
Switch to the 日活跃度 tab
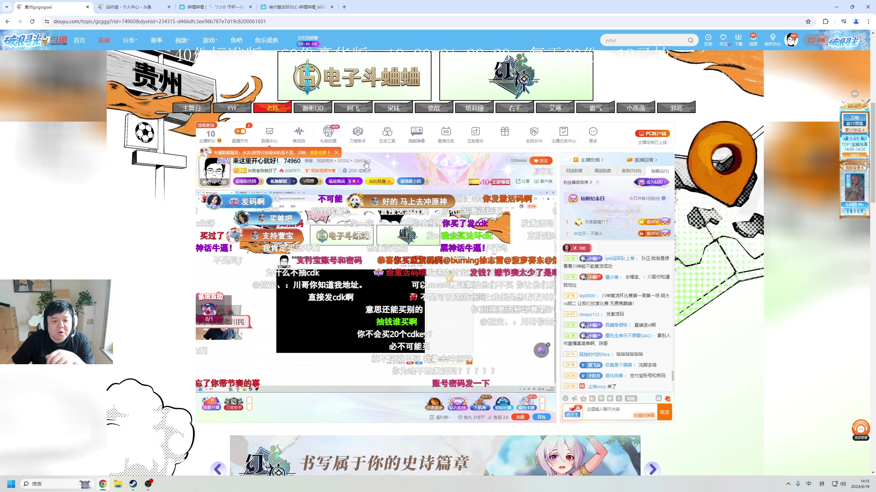click(x=574, y=171)
